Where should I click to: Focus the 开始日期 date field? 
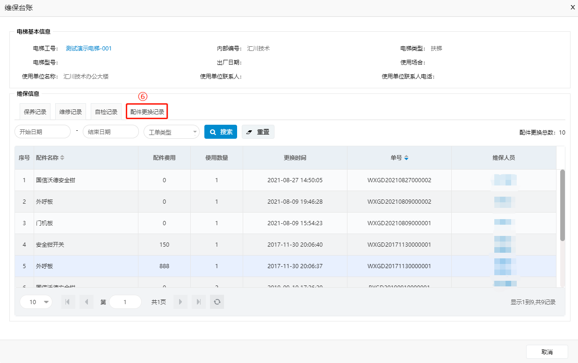(x=43, y=132)
